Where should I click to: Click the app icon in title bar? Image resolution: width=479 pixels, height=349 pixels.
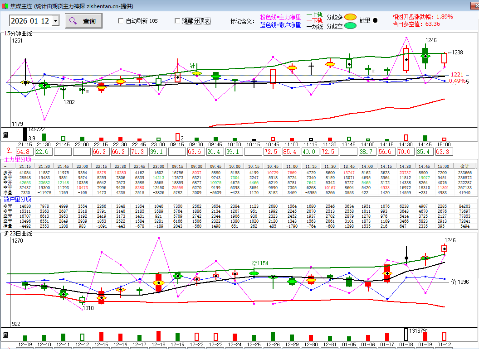pos(5,6)
